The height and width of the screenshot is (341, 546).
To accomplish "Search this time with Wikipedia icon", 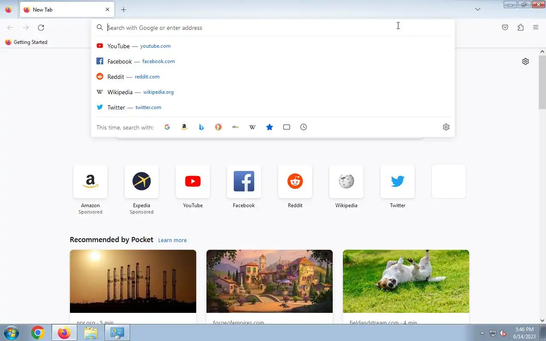I will (253, 127).
